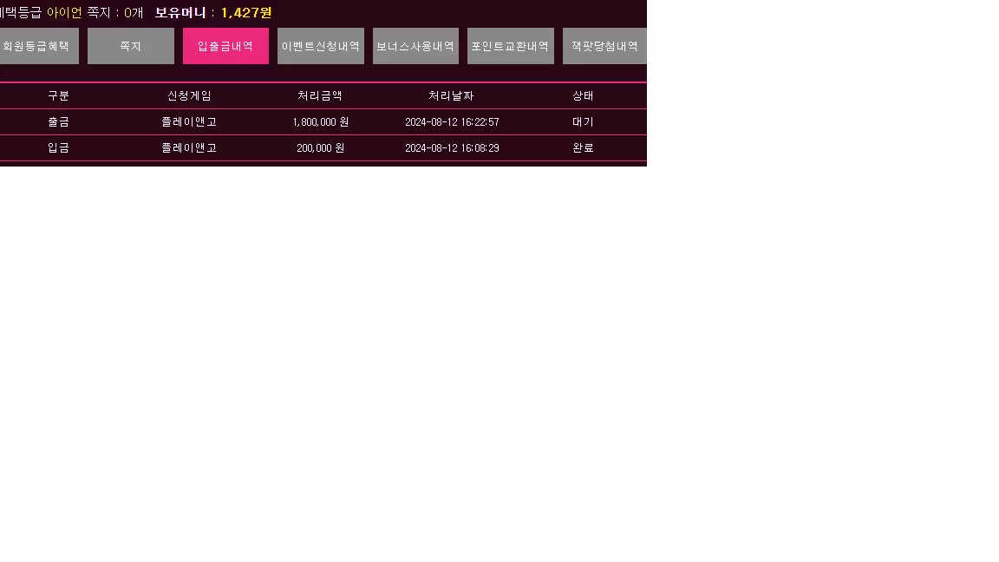Open the 포인트교환내역 tab
The height and width of the screenshot is (562, 999).
click(510, 46)
